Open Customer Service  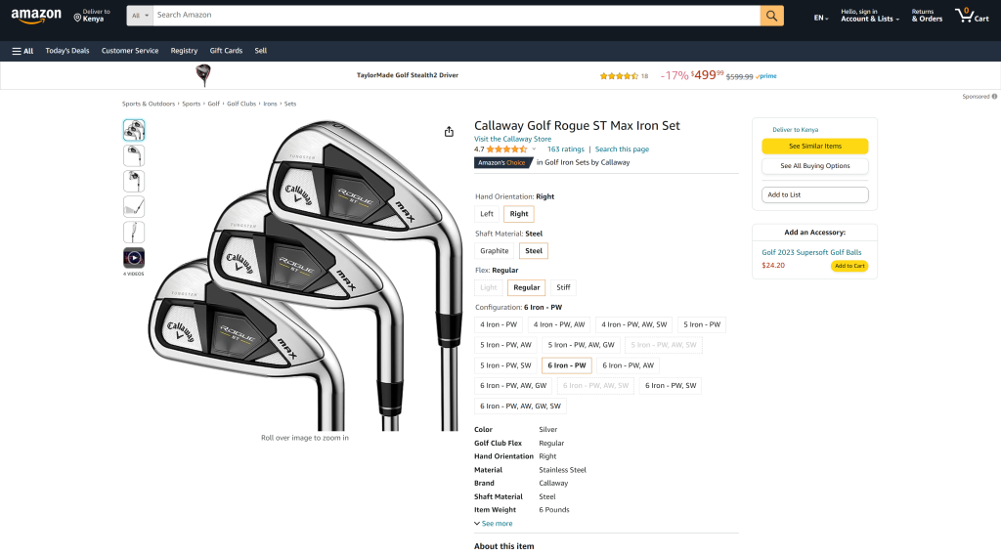pos(130,51)
